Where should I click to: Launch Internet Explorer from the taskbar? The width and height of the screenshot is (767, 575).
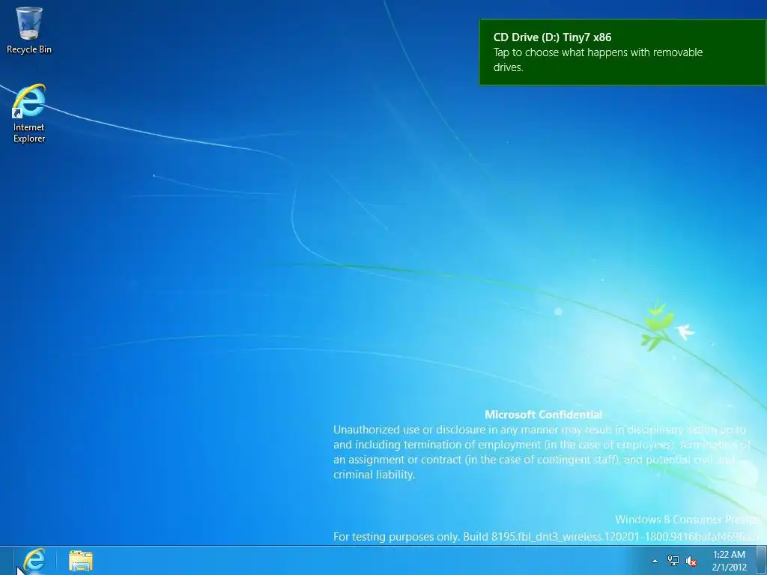point(34,561)
